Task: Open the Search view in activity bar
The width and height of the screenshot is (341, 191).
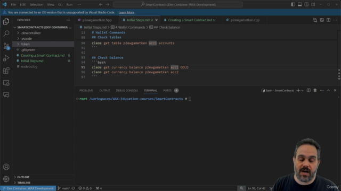Action: (x=6, y=33)
